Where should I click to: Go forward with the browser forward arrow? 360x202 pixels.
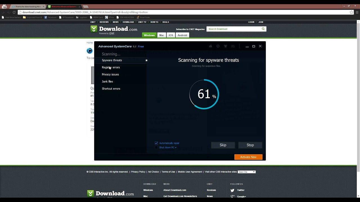click(9, 12)
